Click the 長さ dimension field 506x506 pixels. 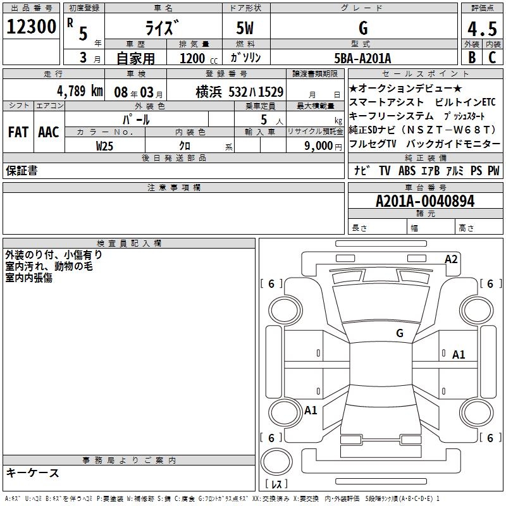(x=377, y=228)
